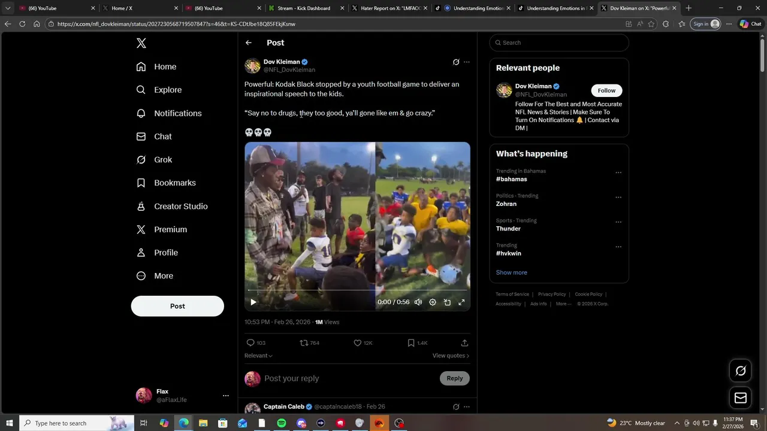Viewport: 767px width, 431px height.
Task: Go back using the Post arrow
Action: [x=249, y=43]
